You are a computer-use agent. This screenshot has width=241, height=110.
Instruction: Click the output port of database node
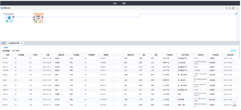[14, 17]
